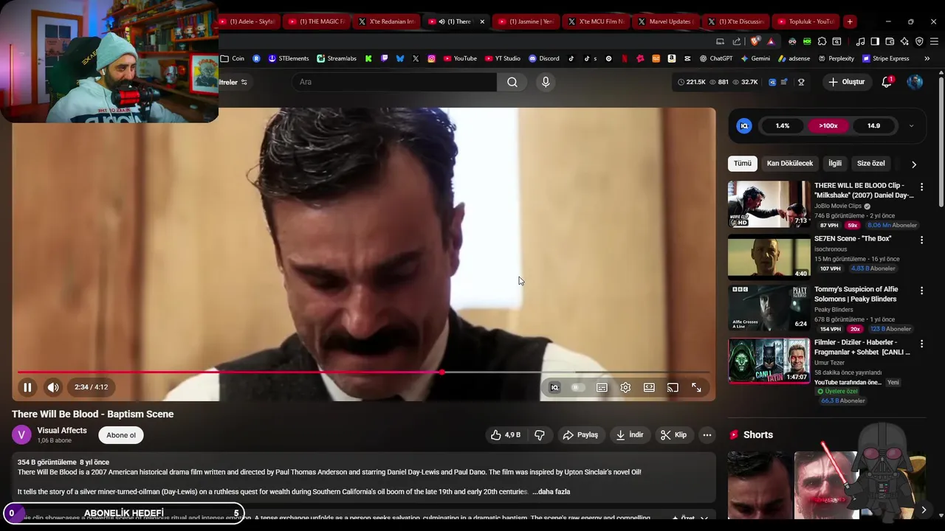Open player settings gear icon
The image size is (945, 531).
click(x=625, y=387)
